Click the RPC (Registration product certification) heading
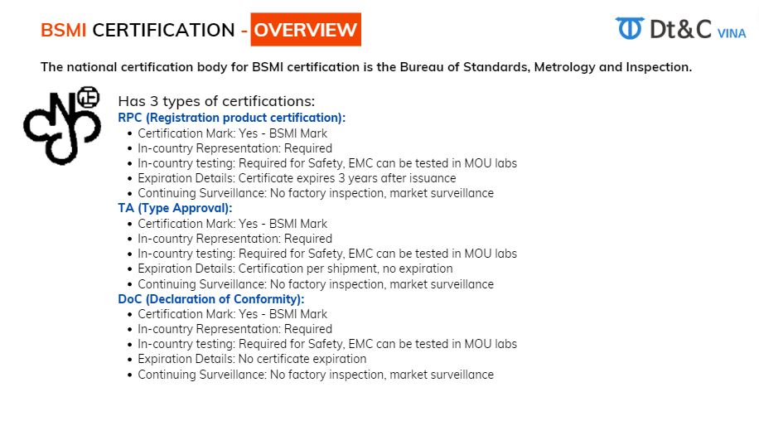 point(232,118)
